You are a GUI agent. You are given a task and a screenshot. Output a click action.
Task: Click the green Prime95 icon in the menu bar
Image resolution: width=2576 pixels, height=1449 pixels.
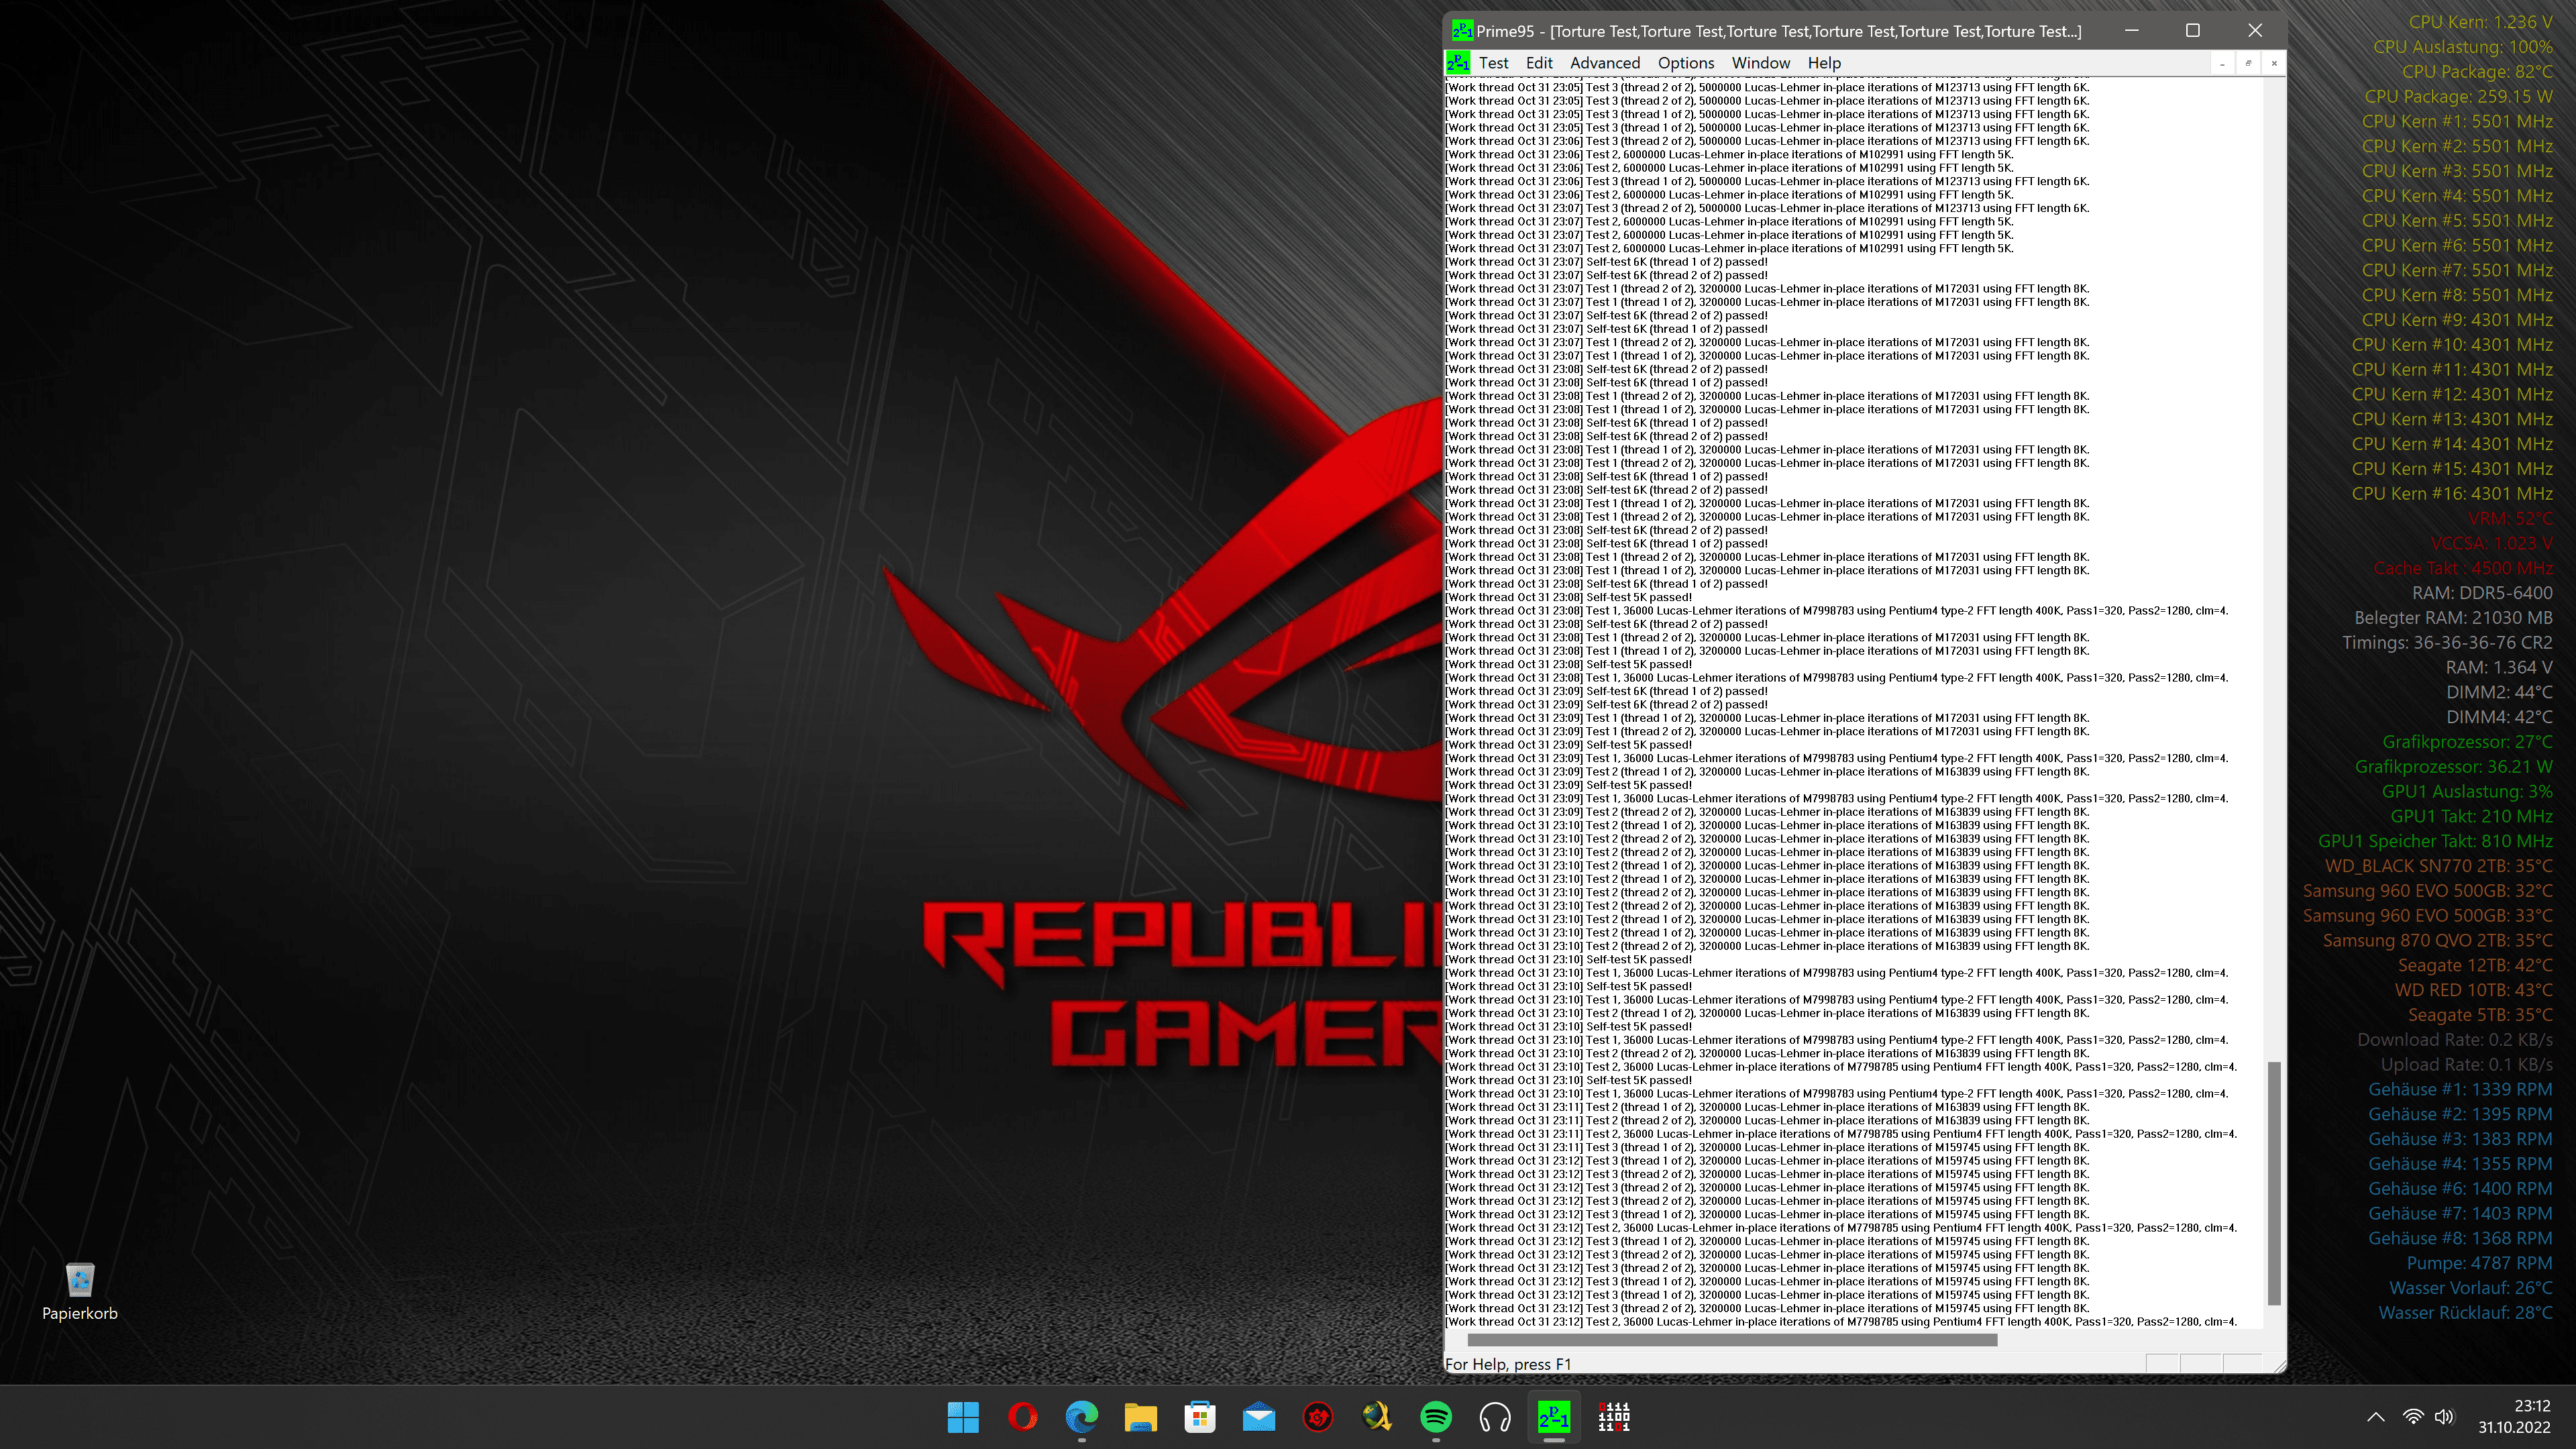click(x=1458, y=63)
